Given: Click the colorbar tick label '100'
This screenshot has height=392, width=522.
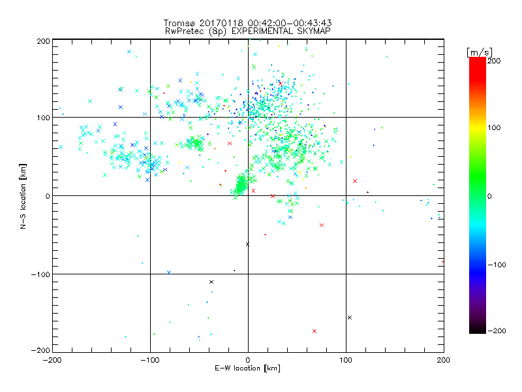Looking at the screenshot, I should point(494,127).
